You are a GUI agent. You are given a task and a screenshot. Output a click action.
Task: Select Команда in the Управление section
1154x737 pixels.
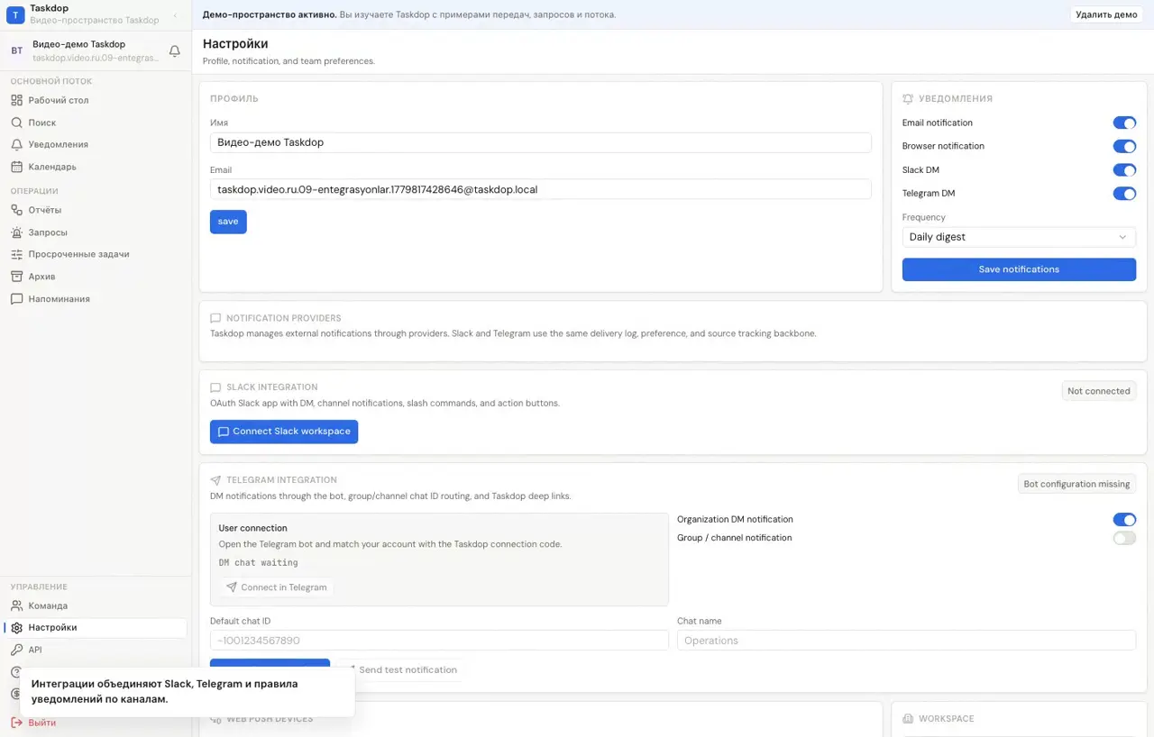click(48, 605)
